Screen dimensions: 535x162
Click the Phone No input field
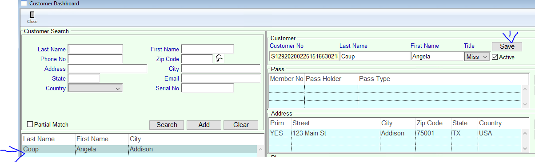(95, 59)
